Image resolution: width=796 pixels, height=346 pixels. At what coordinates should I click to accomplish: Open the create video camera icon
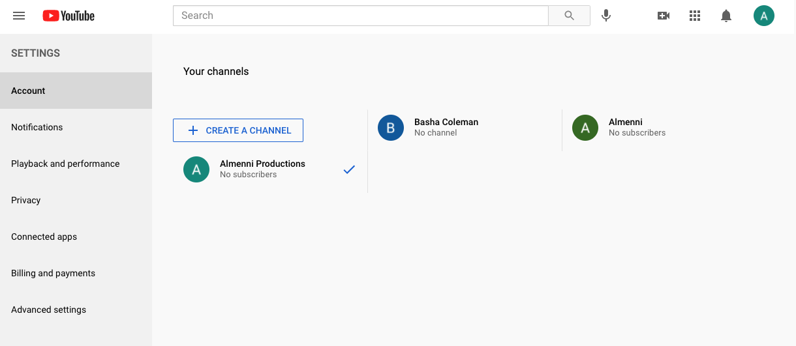pos(664,16)
